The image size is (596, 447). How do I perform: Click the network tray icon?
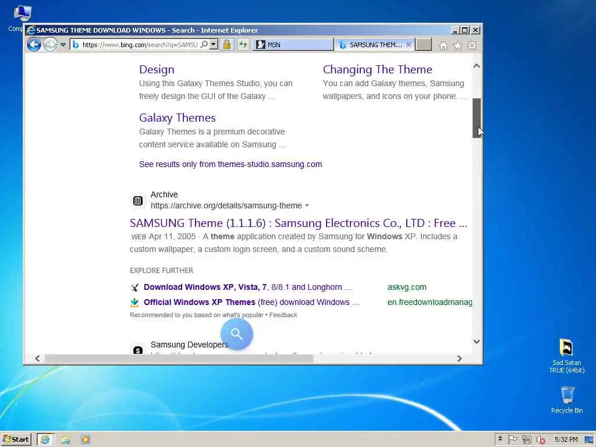(x=526, y=440)
